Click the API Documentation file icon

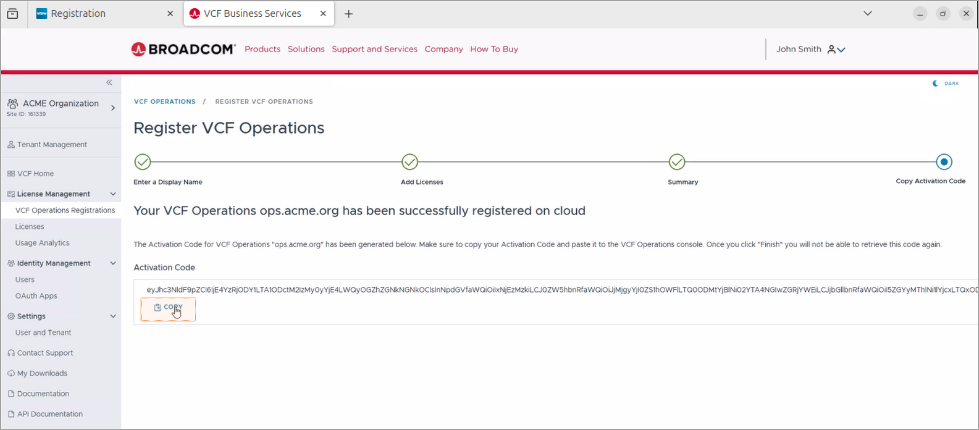click(x=11, y=414)
